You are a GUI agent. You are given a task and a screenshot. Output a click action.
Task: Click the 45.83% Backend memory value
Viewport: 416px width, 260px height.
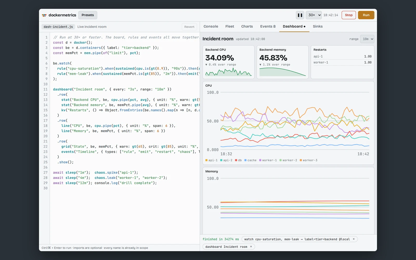click(273, 58)
